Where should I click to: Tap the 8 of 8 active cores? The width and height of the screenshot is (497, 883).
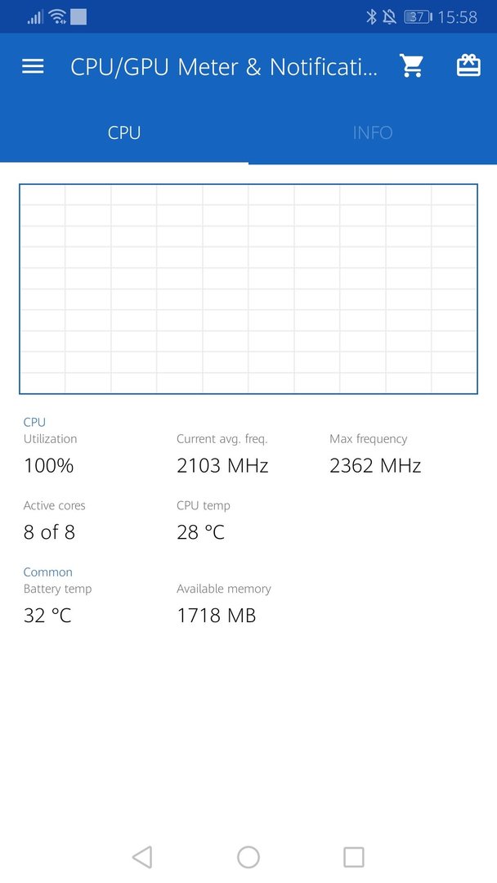[x=50, y=532]
